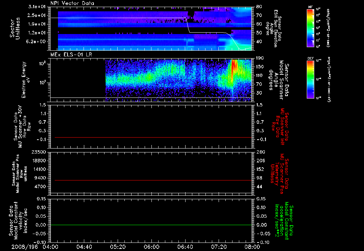Click the Model Scanner Pos Raw unitless label
This screenshot has width=364, height=251.
click(x=20, y=174)
